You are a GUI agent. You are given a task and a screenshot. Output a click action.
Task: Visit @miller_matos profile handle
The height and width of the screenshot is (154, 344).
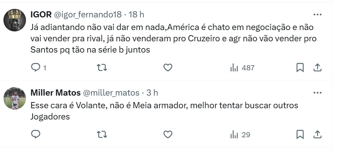click(x=111, y=93)
